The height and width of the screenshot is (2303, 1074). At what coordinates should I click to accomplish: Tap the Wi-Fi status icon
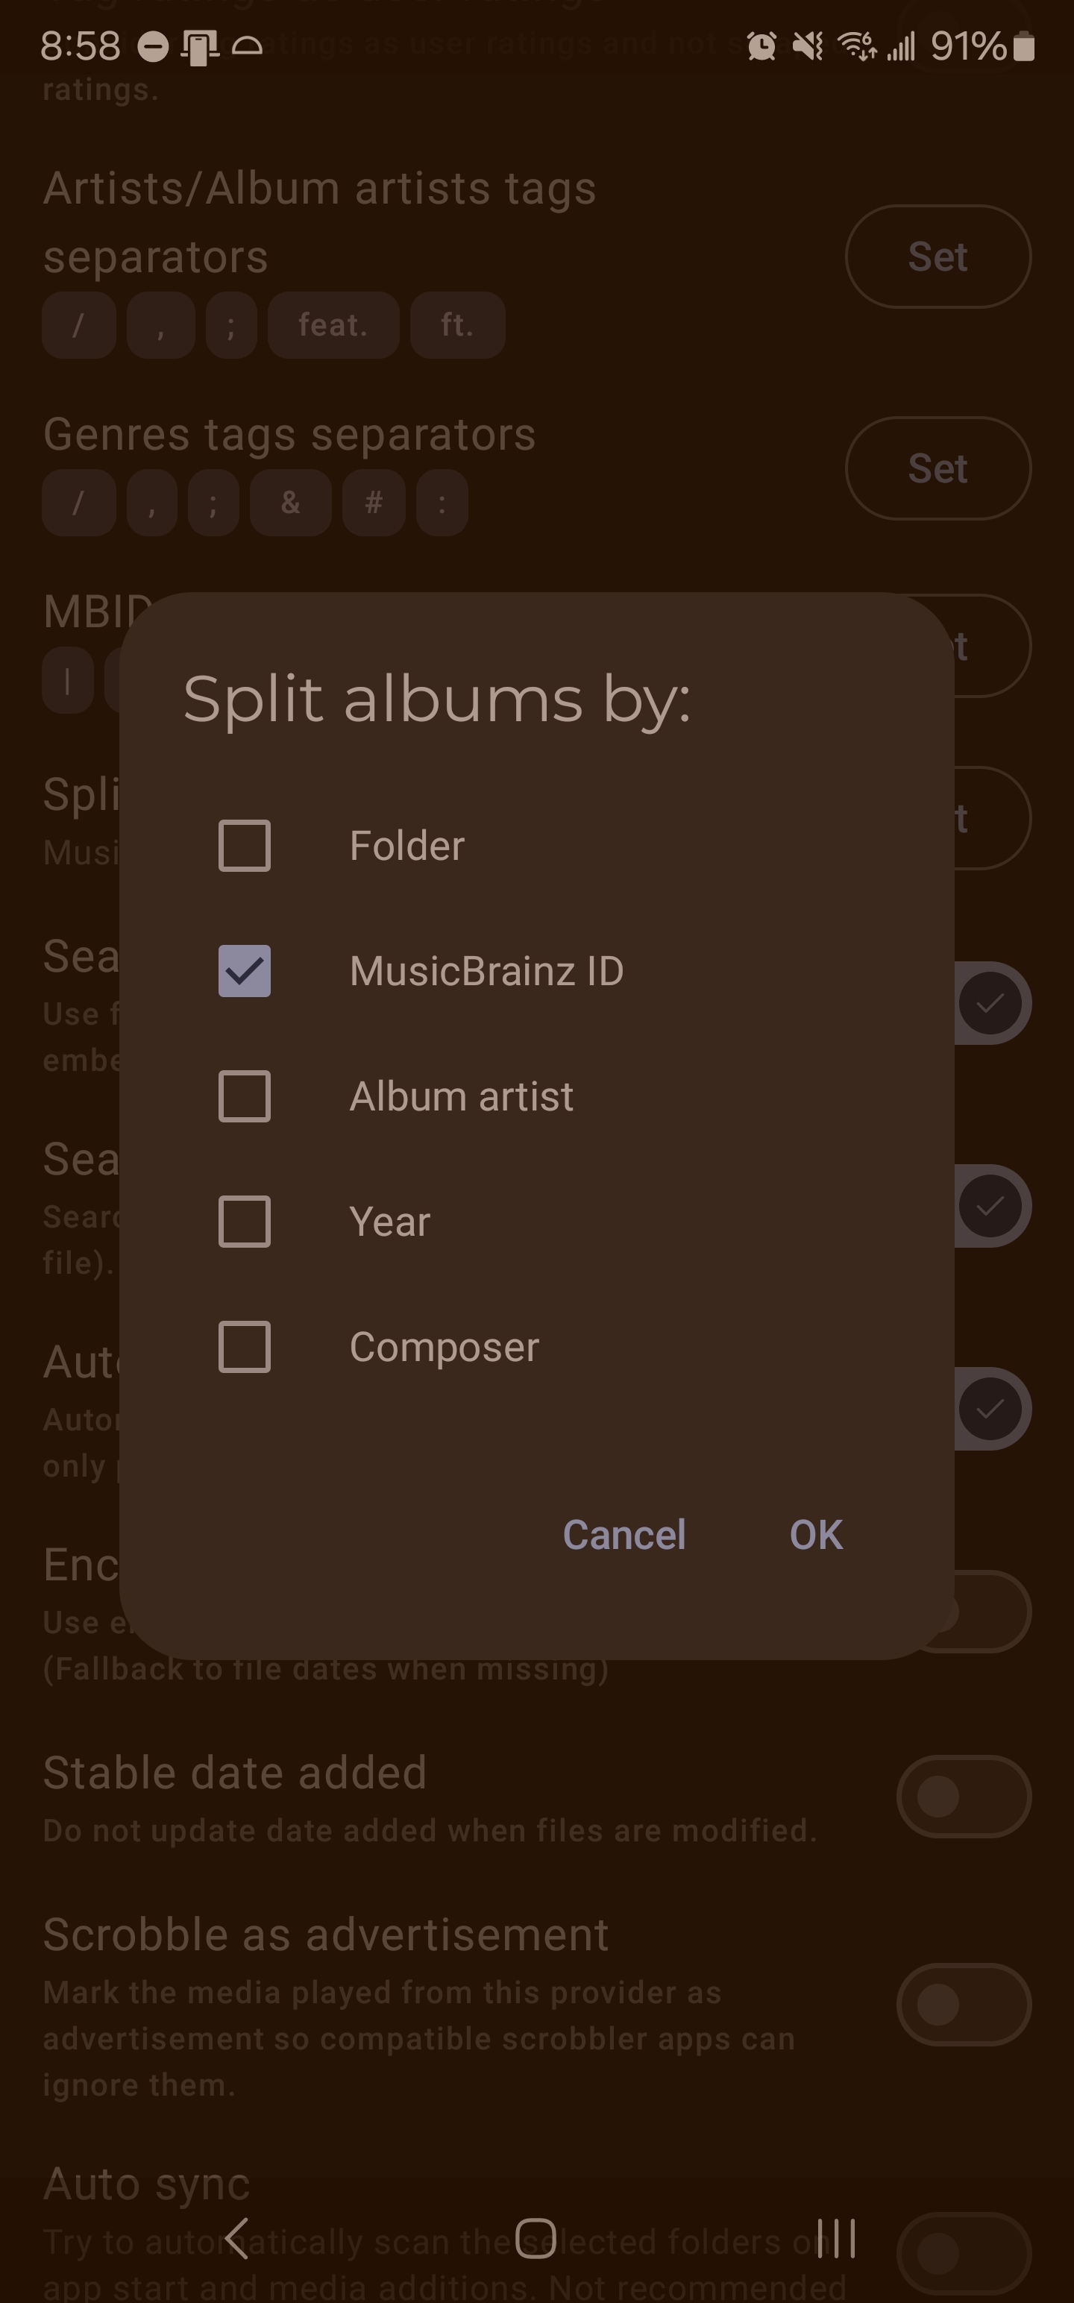[857, 45]
